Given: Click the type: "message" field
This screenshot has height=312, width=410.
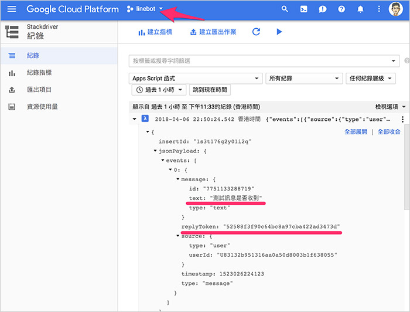Looking at the screenshot, I should click(207, 283).
